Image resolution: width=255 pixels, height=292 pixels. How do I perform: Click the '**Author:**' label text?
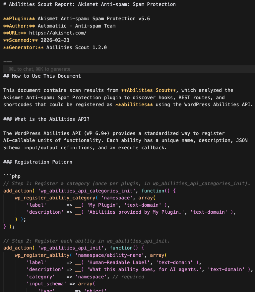tap(19, 26)
